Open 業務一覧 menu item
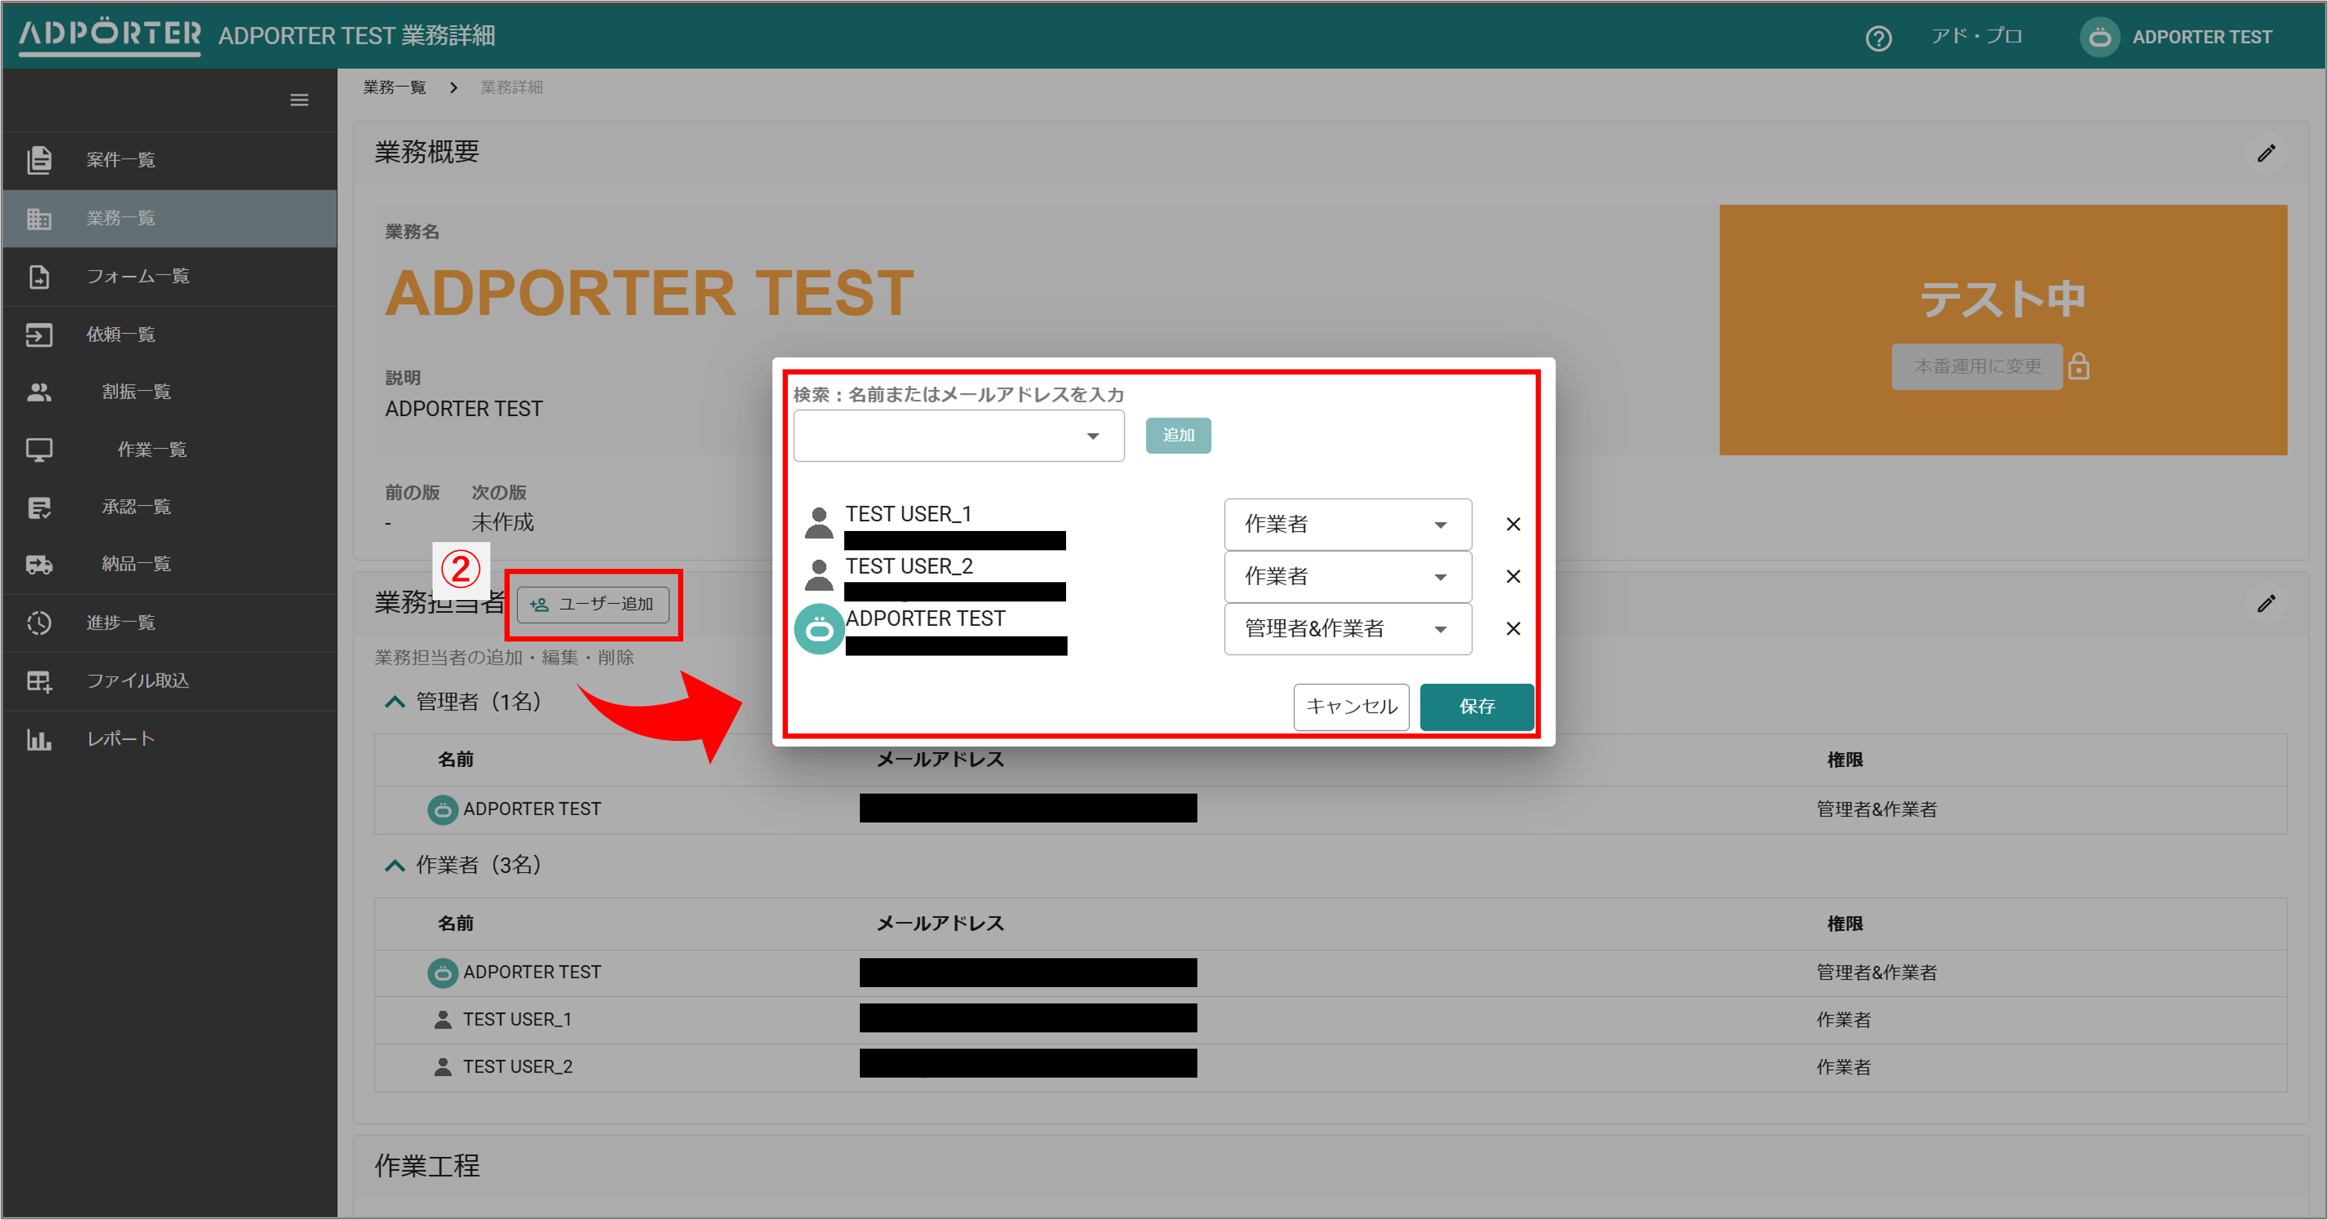Viewport: 2328px width, 1220px height. coord(170,219)
